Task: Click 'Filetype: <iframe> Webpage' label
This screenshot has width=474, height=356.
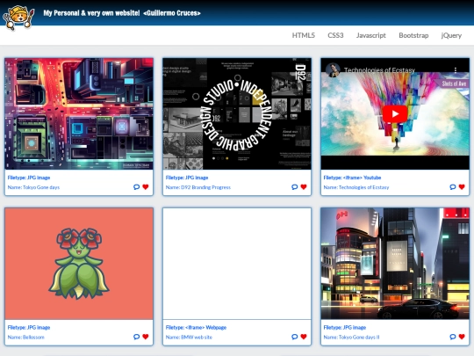Action: (196, 327)
